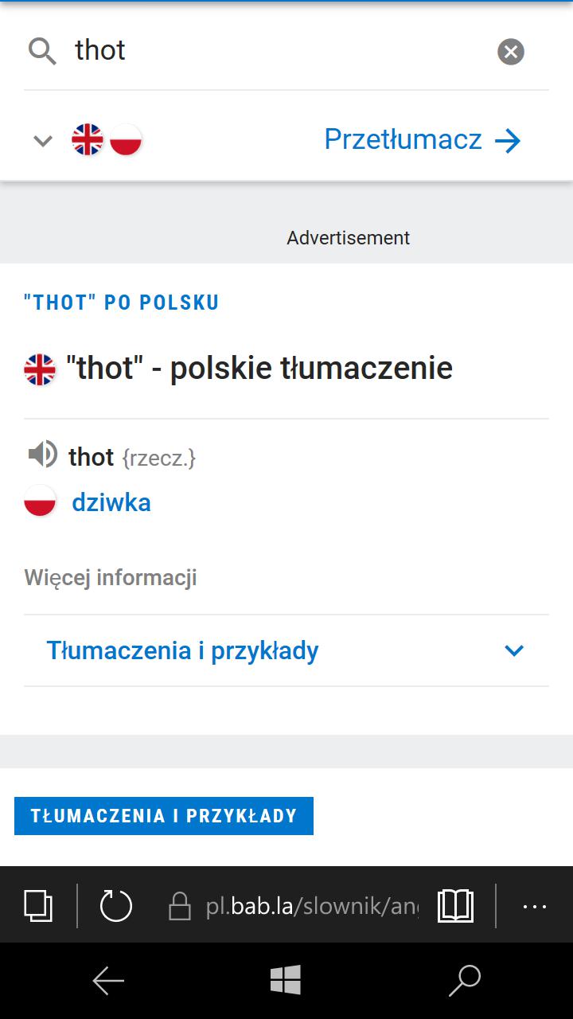Click the magnifier icon in search bar

pos(42,52)
